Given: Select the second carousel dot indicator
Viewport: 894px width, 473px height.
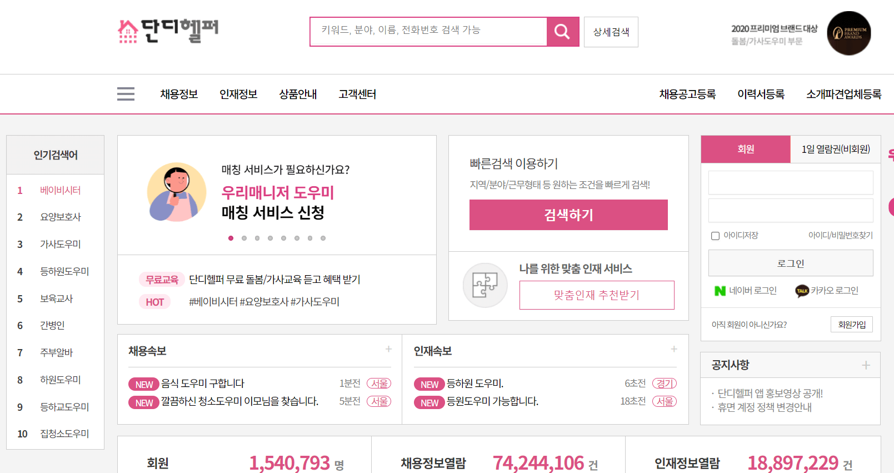Looking at the screenshot, I should (244, 238).
